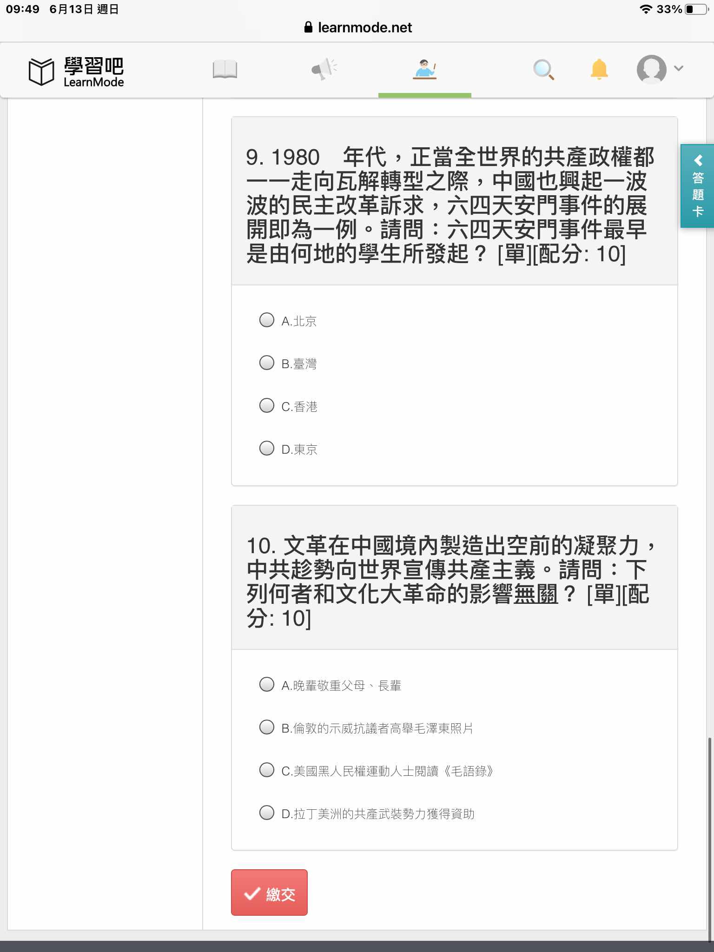Go to LearnMode home via logo

tap(76, 72)
